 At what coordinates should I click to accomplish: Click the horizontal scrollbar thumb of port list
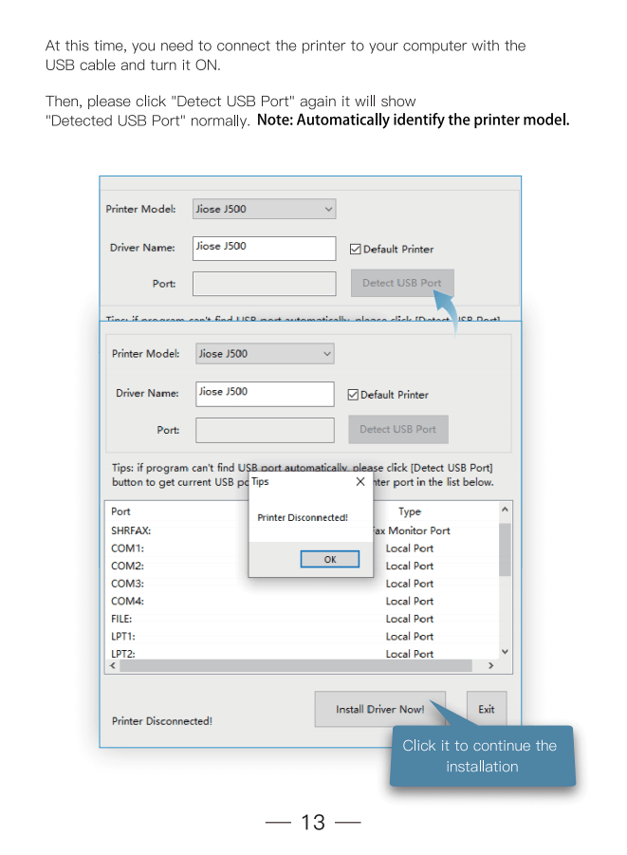[x=296, y=666]
